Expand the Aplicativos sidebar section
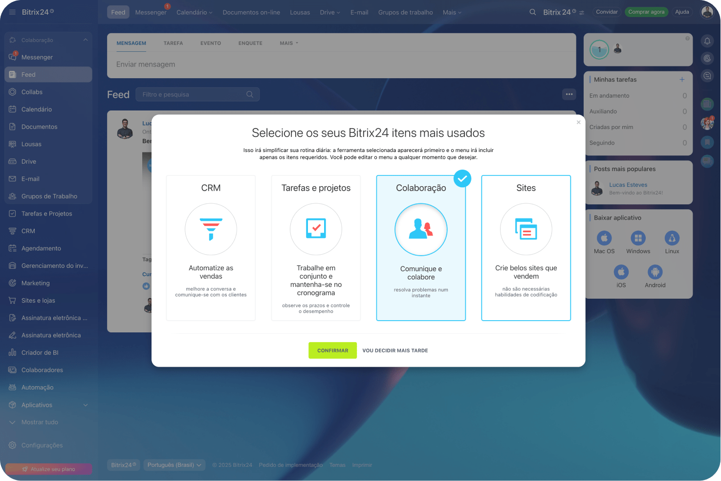This screenshot has width=721, height=481. pos(86,405)
